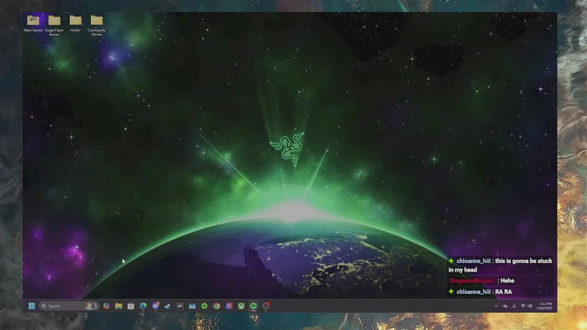Open the Windows Start menu

coord(32,306)
